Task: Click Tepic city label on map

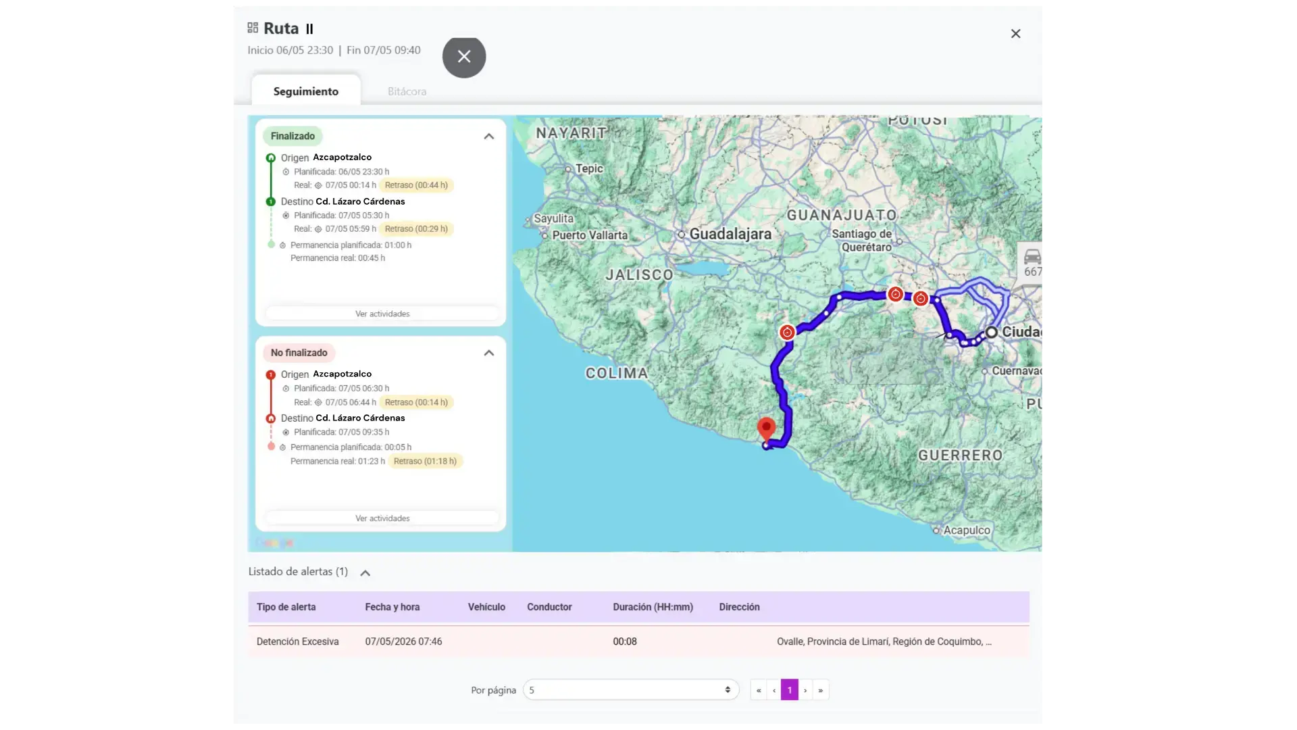Action: click(589, 168)
